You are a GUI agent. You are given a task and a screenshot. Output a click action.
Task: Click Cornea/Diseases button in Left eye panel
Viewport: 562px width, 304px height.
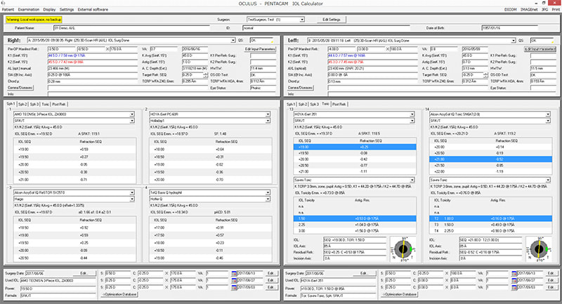301,87
